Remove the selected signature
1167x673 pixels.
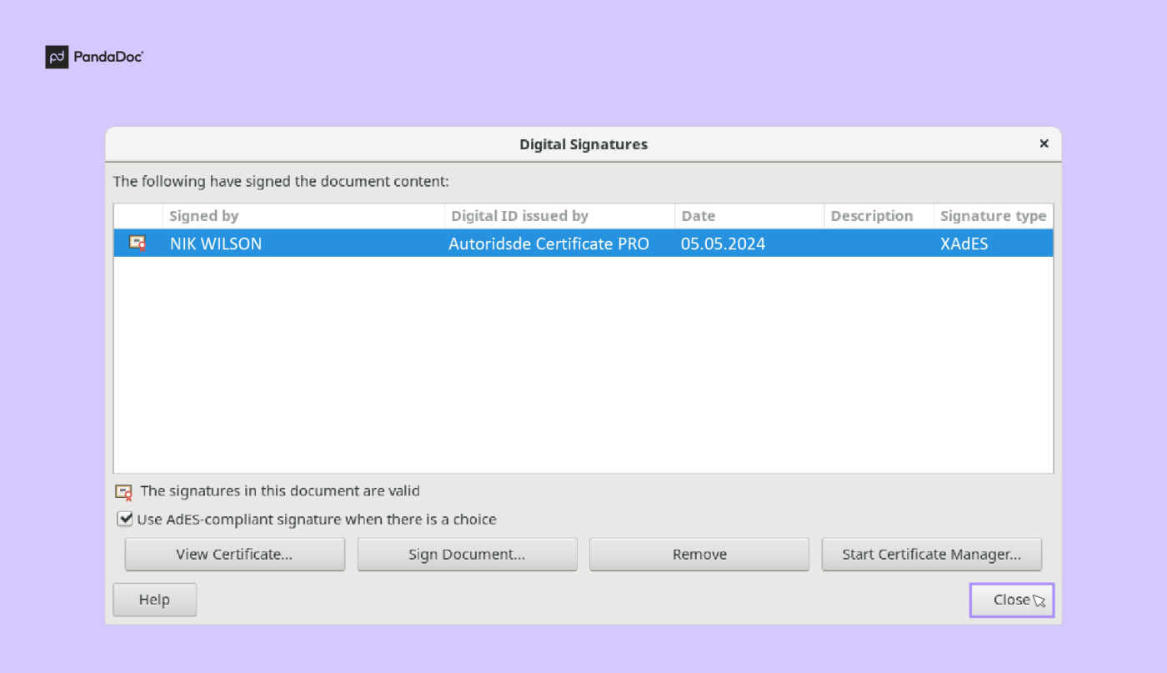[x=699, y=555]
